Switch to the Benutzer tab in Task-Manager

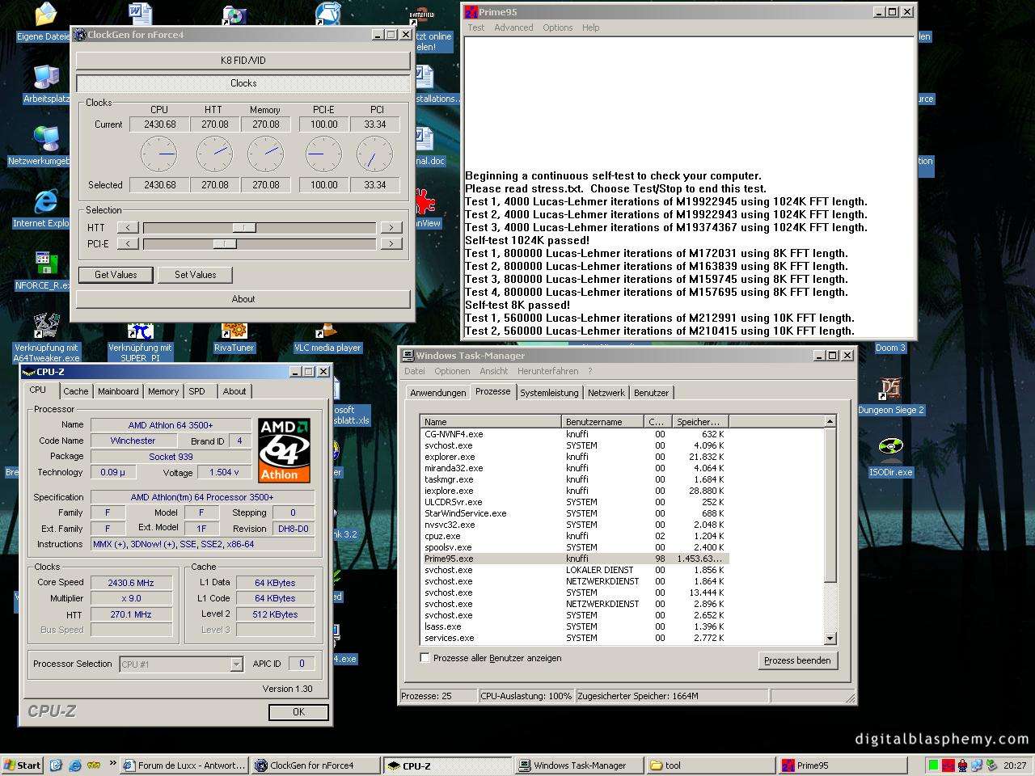(652, 393)
